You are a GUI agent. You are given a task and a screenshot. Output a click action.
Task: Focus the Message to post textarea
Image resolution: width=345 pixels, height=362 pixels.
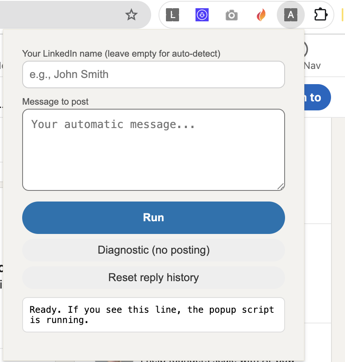tap(154, 150)
